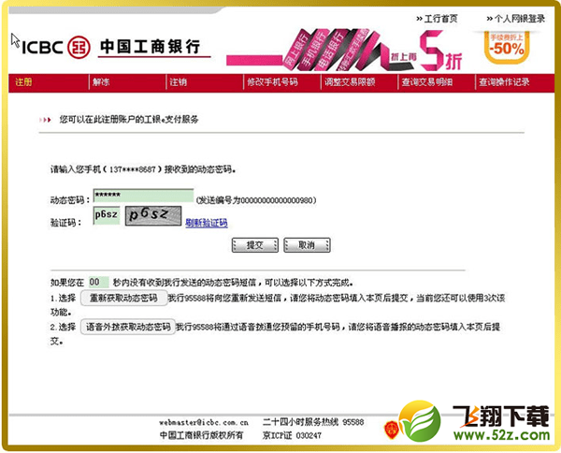Click the 您可以在此注册账户的工银e支付服务 heading

(x=129, y=120)
